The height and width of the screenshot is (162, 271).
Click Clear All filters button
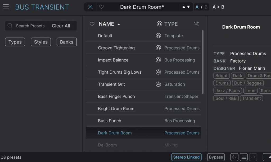(x=61, y=26)
